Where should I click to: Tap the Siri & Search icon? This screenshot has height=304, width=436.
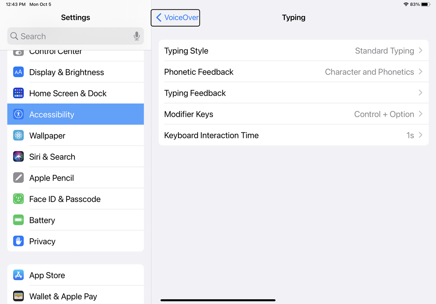tap(19, 156)
